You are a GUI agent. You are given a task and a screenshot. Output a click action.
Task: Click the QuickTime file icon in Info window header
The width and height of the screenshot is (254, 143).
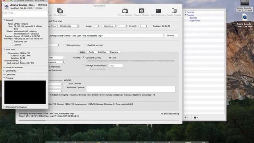[x=6, y=6]
